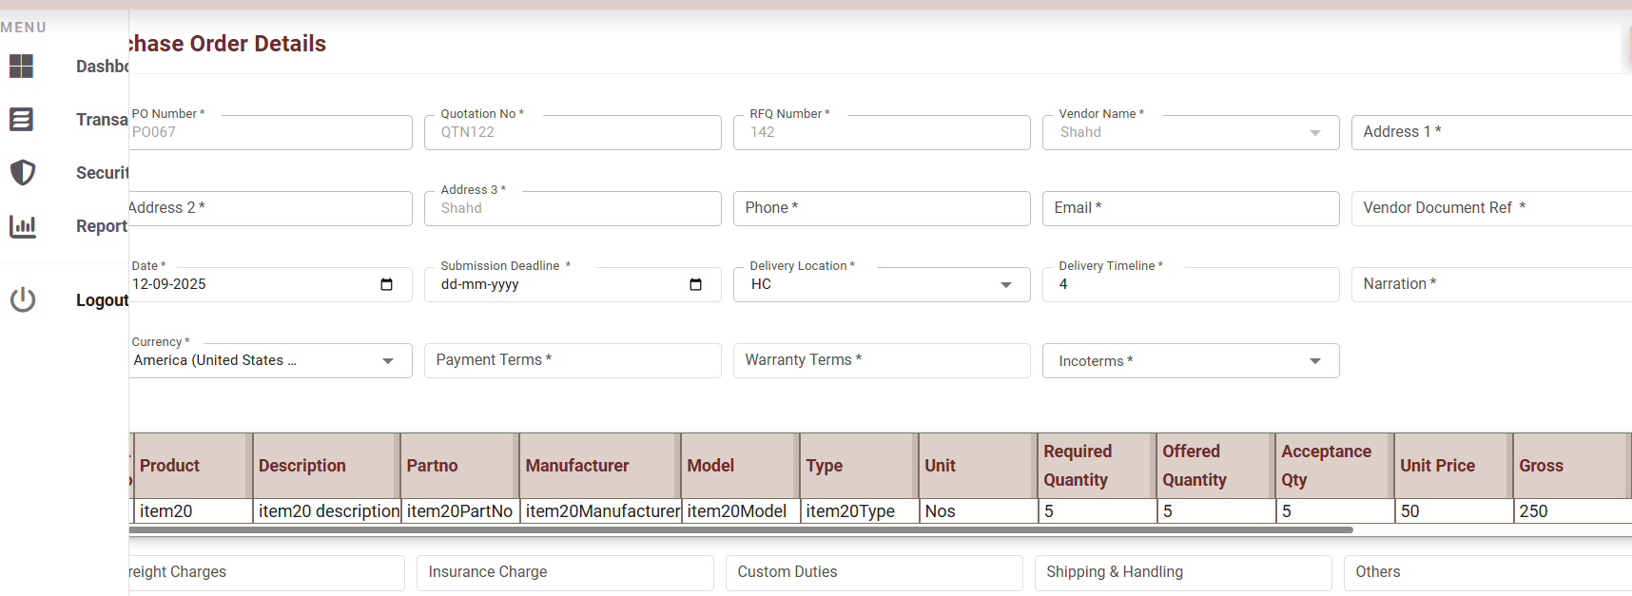Select the Logout menu item
The height and width of the screenshot is (596, 1632).
tap(102, 300)
